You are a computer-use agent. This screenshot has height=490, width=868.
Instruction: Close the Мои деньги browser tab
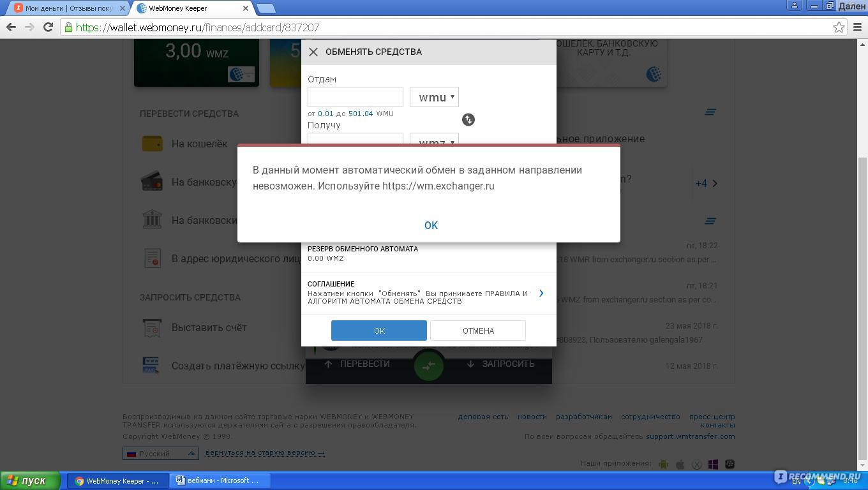(x=122, y=8)
